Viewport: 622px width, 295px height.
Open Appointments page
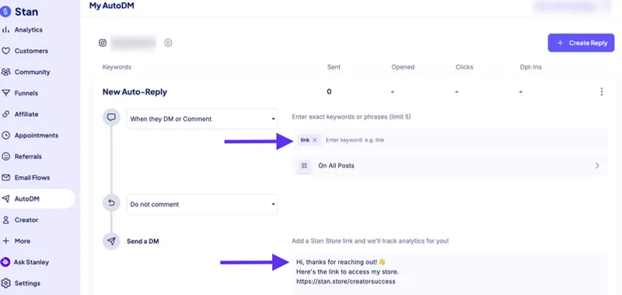pos(37,135)
